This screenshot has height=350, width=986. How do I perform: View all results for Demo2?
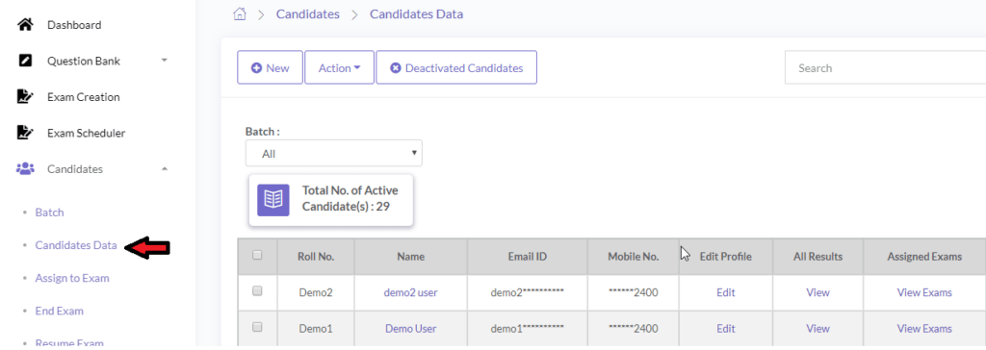(x=818, y=292)
